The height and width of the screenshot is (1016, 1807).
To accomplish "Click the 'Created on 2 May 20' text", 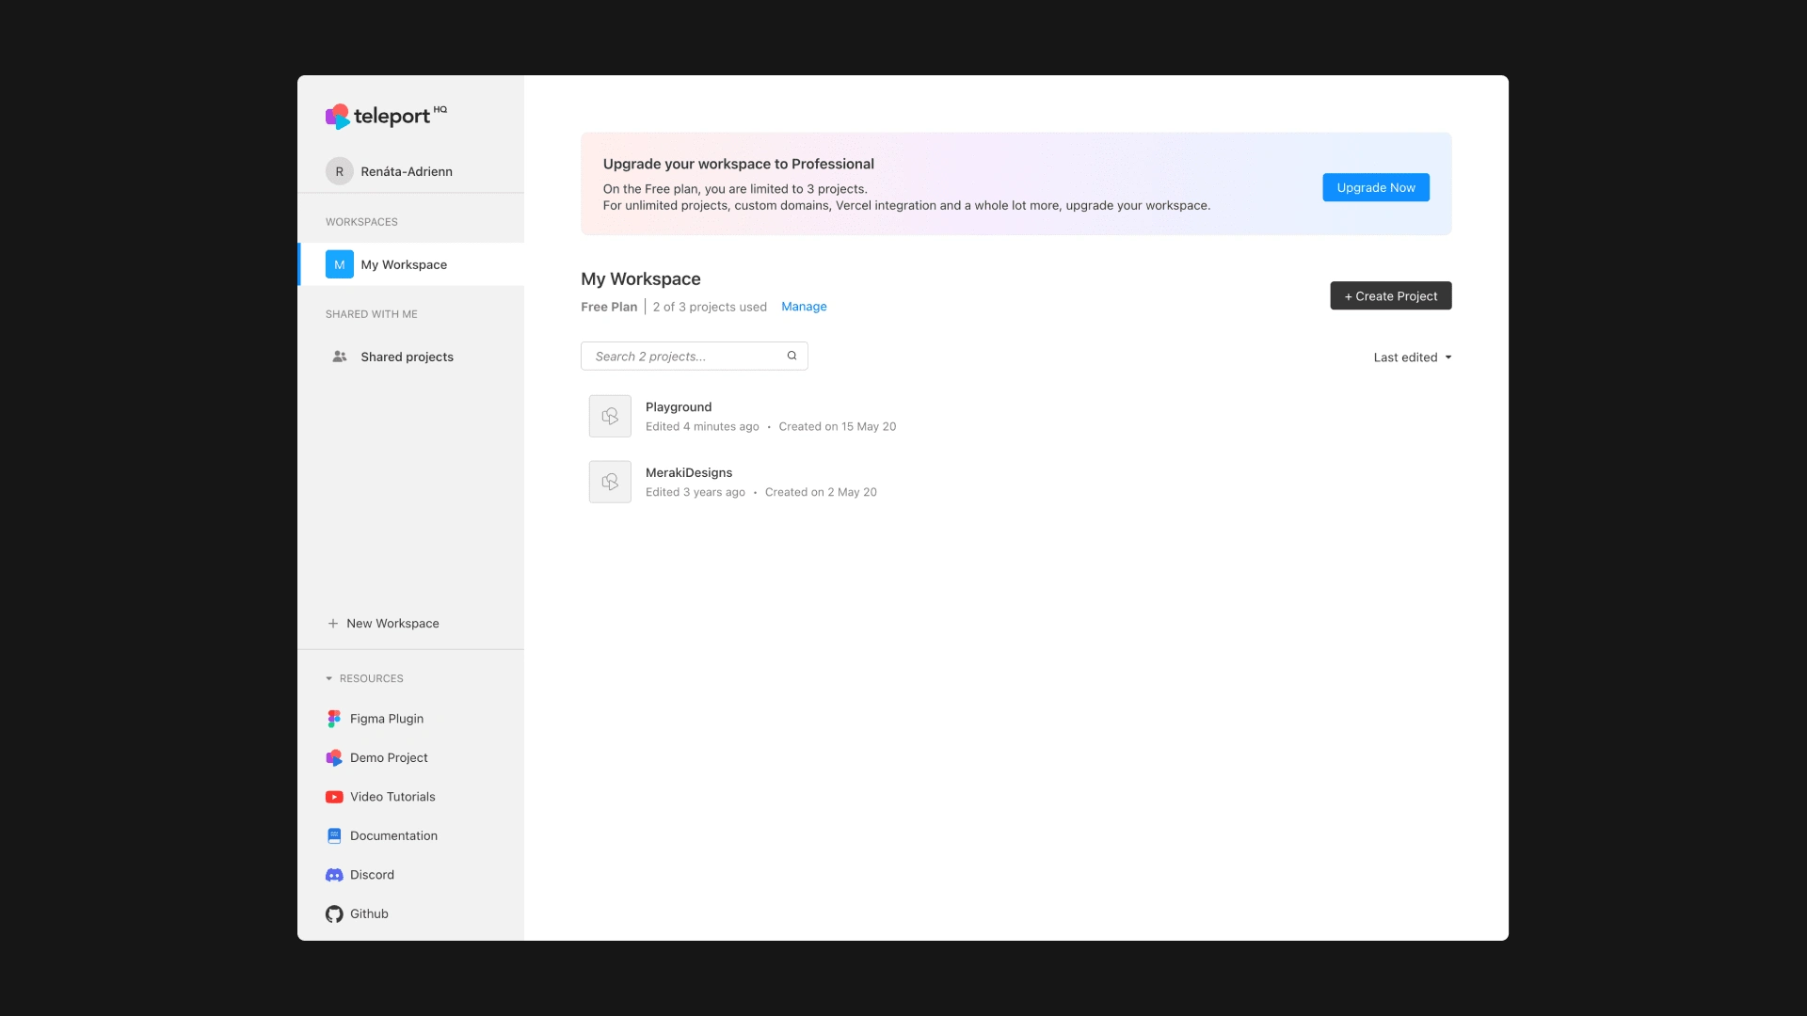I will pyautogui.click(x=821, y=493).
